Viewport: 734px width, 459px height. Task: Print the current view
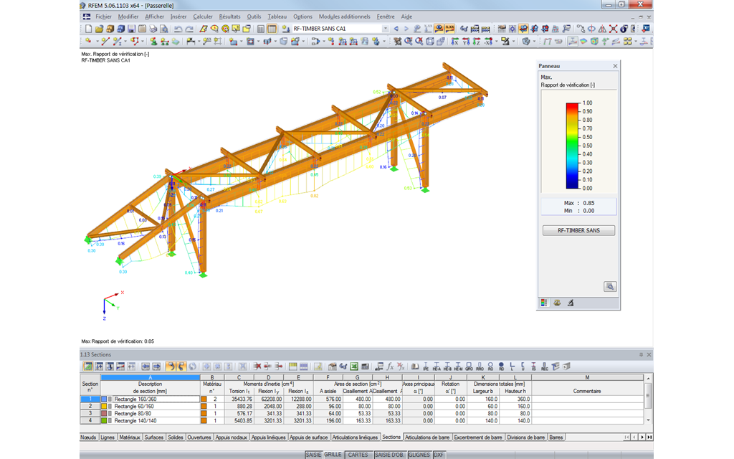point(152,29)
